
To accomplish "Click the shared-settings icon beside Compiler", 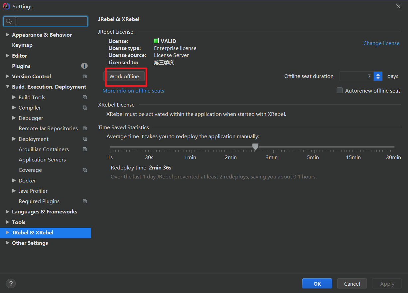I will 84,108.
